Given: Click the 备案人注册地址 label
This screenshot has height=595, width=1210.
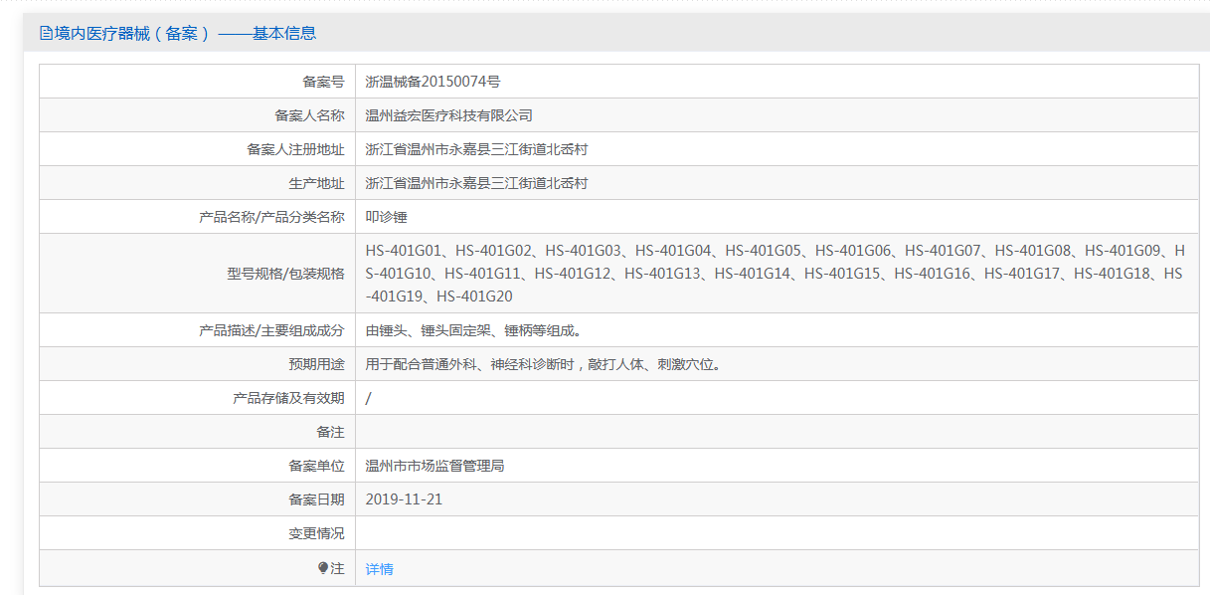Looking at the screenshot, I should click(295, 149).
